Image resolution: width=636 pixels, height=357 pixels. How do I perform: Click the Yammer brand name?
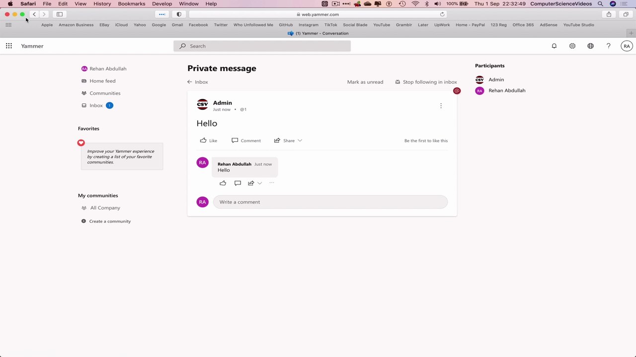click(32, 46)
